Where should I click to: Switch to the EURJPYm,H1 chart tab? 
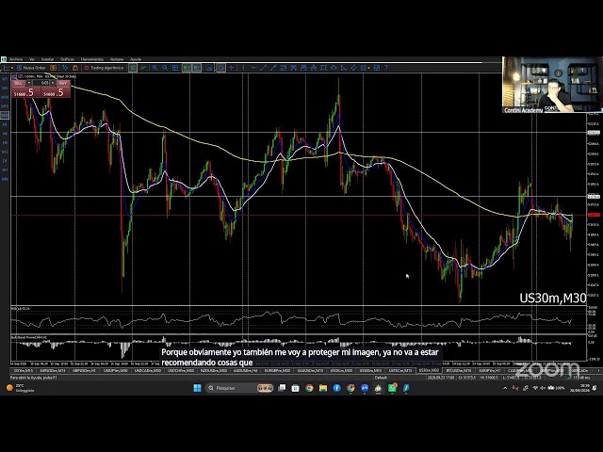click(490, 370)
